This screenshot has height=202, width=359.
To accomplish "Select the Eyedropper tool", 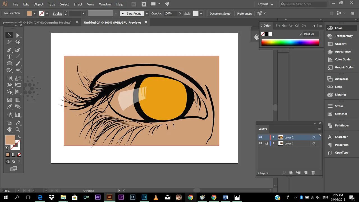I will pos(9,107).
